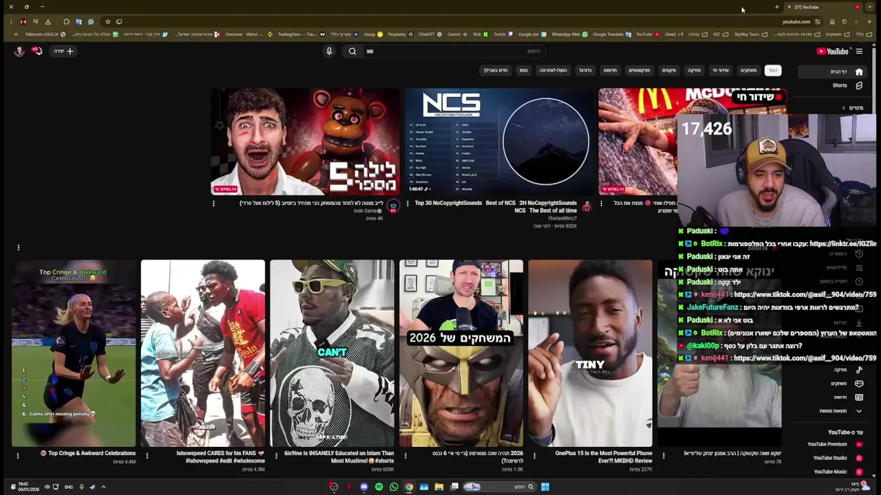This screenshot has width=881, height=495.
Task: Click the NCS video channel avatar
Action: pyautogui.click(x=586, y=206)
